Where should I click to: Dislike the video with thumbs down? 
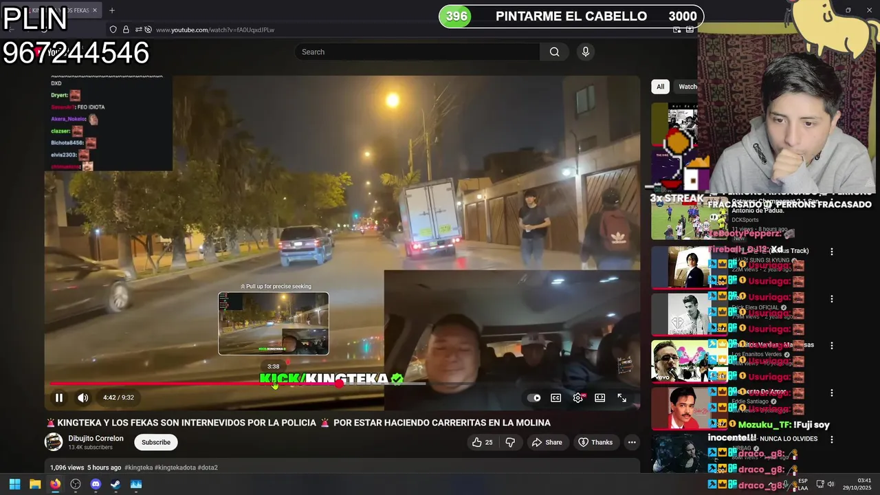click(x=510, y=442)
